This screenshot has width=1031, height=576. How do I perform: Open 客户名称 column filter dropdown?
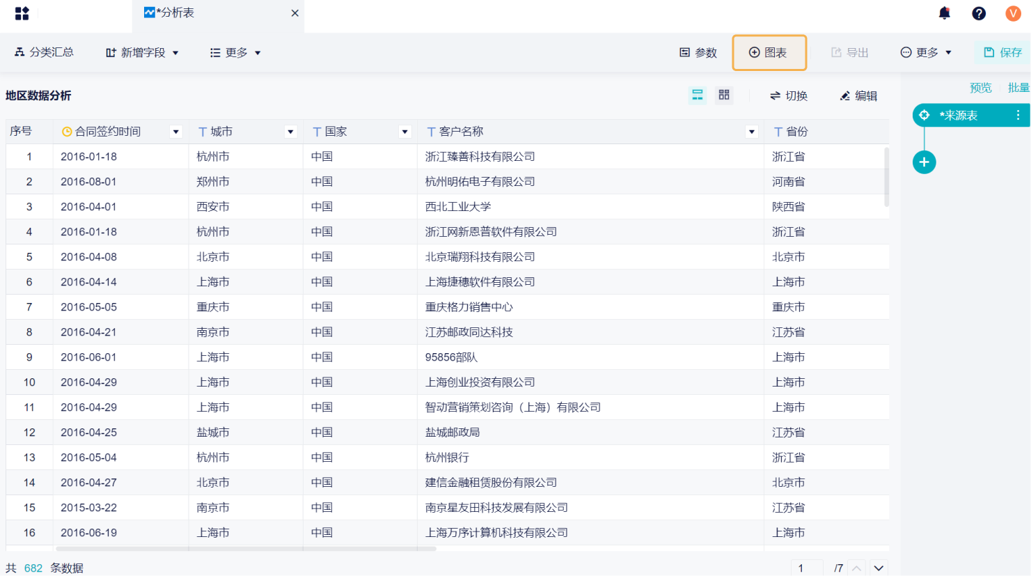point(752,132)
